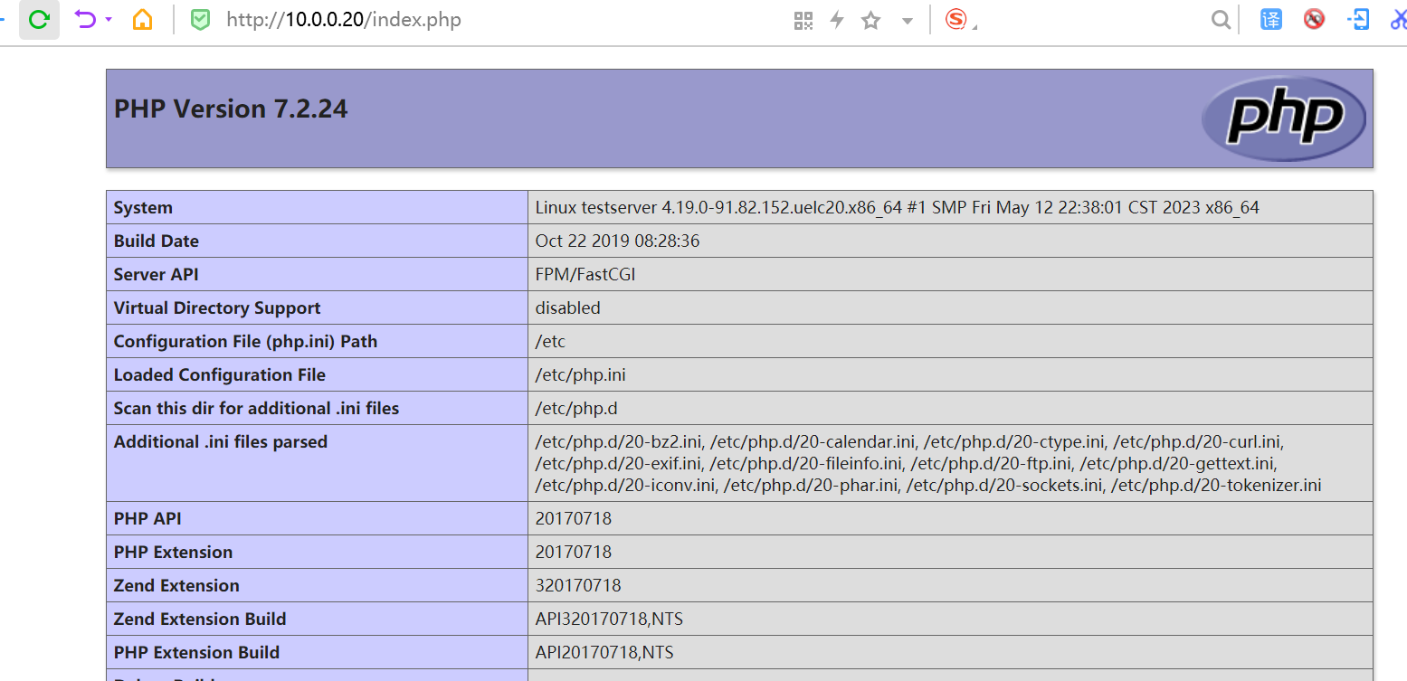Screen dimensions: 1407x681
Task: Click the Zend Extension label
Action: click(x=176, y=586)
